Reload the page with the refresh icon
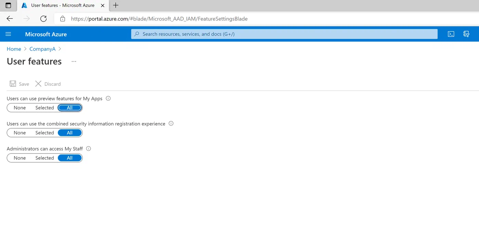The image size is (479, 248). point(43,19)
